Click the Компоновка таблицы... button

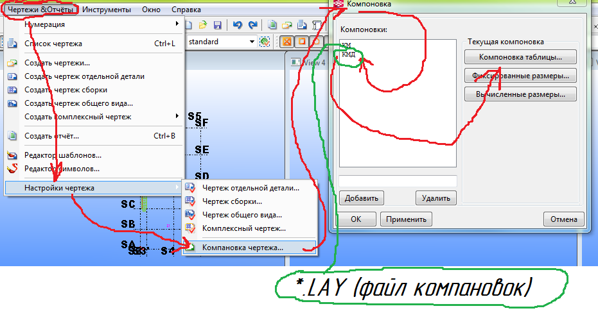click(520, 57)
